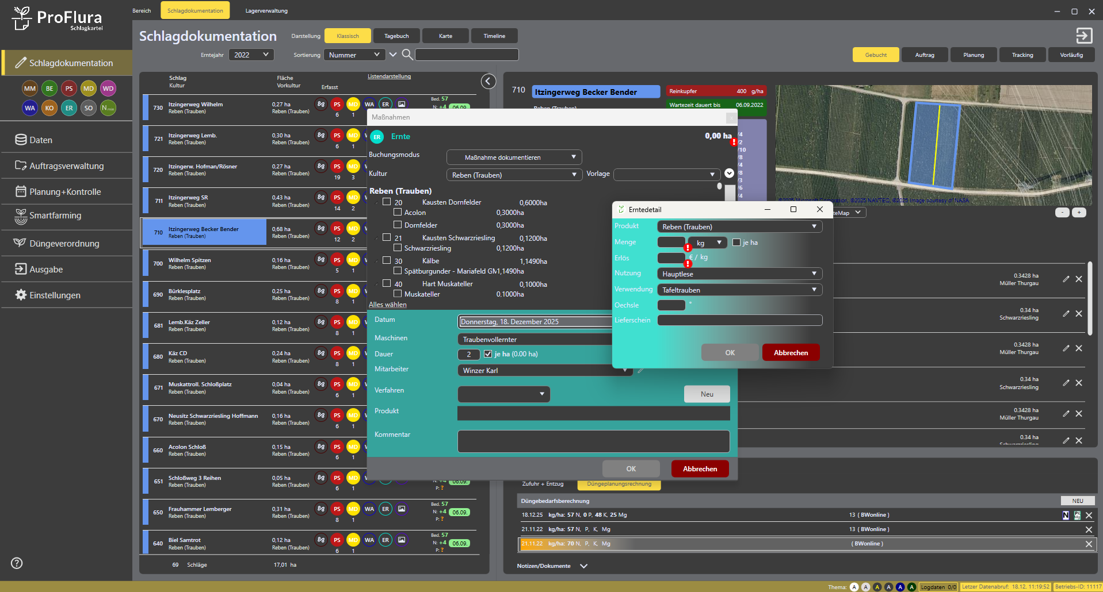Image resolution: width=1103 pixels, height=592 pixels.
Task: Open the Erntejahr 2022 dropdown
Action: click(251, 55)
